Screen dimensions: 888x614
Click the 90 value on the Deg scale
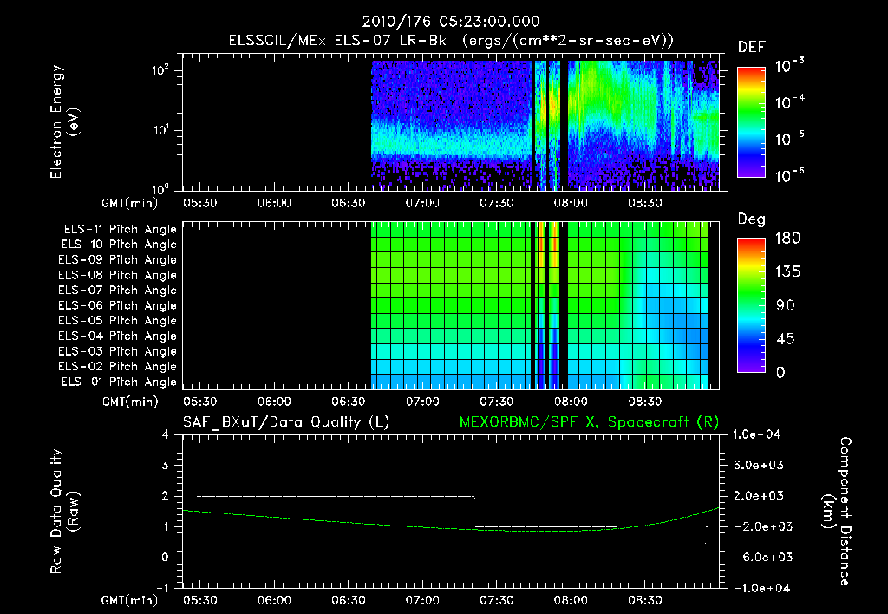point(785,306)
